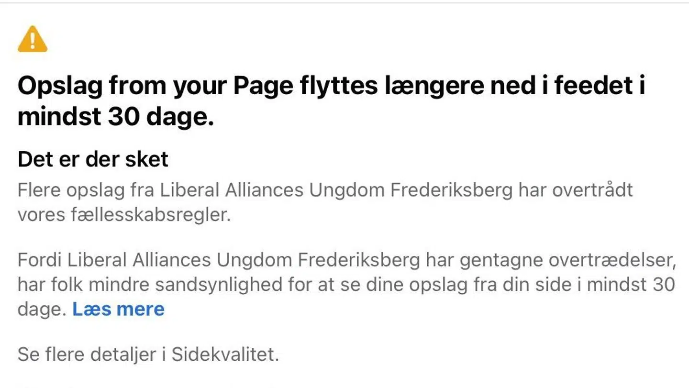Open the Læs mere link
The image size is (689, 388).
point(118,310)
